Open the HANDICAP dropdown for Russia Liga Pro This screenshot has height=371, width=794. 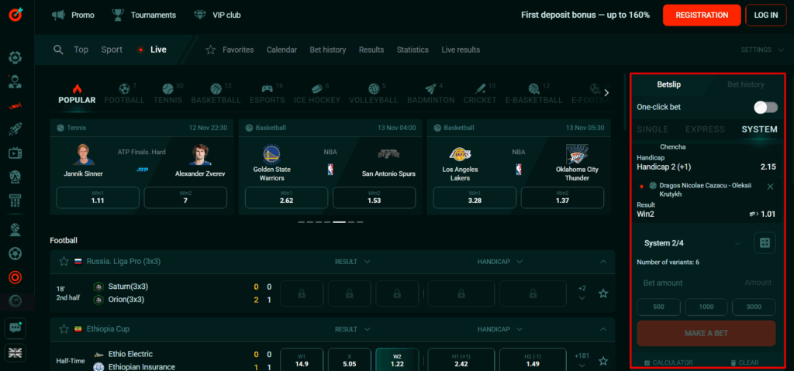pos(500,262)
